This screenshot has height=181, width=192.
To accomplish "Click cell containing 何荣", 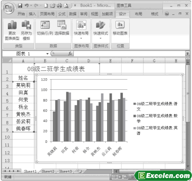I will [23, 100].
